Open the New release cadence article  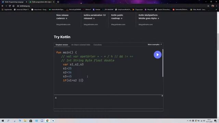tap(62, 17)
